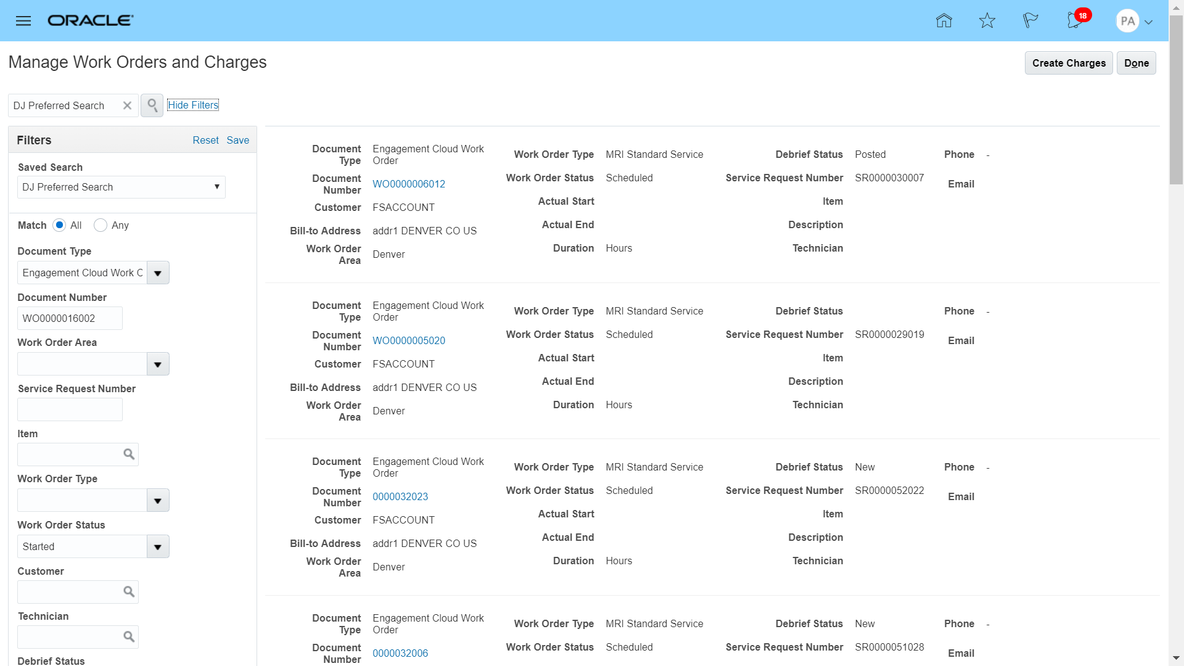Select the Match Any radio button
This screenshot has height=666, width=1184.
[101, 225]
